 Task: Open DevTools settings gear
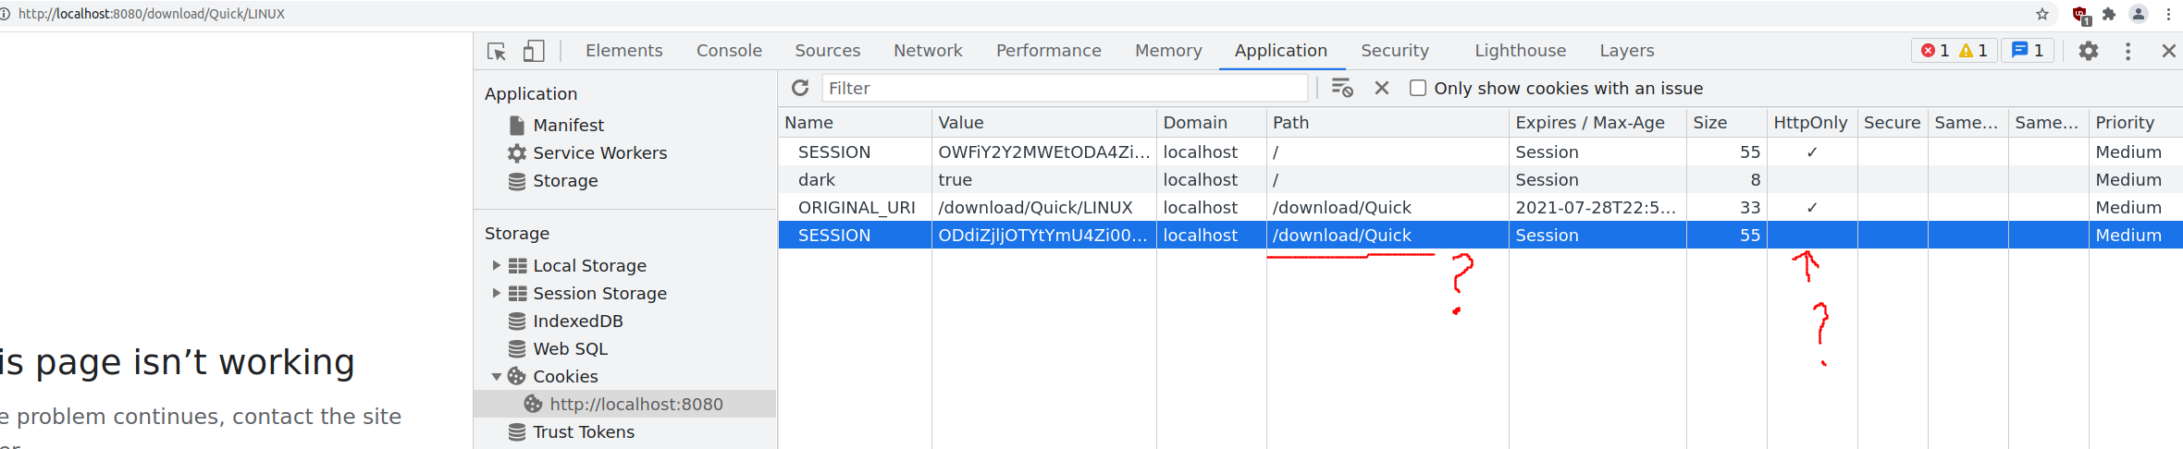[2089, 51]
